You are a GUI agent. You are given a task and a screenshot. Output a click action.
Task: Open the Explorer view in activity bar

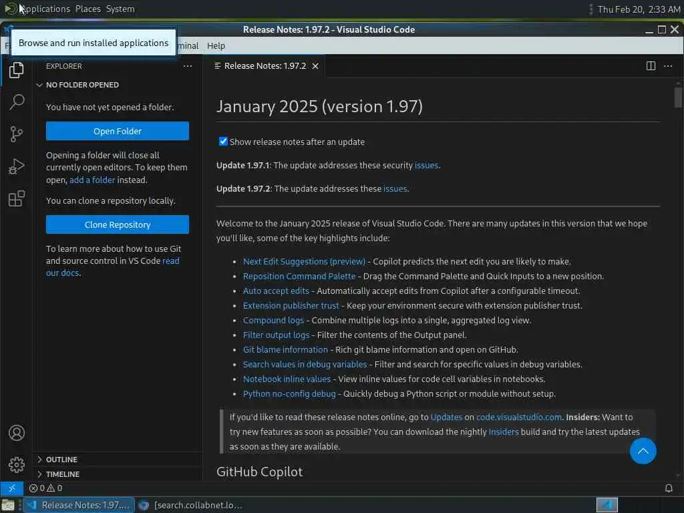click(16, 69)
